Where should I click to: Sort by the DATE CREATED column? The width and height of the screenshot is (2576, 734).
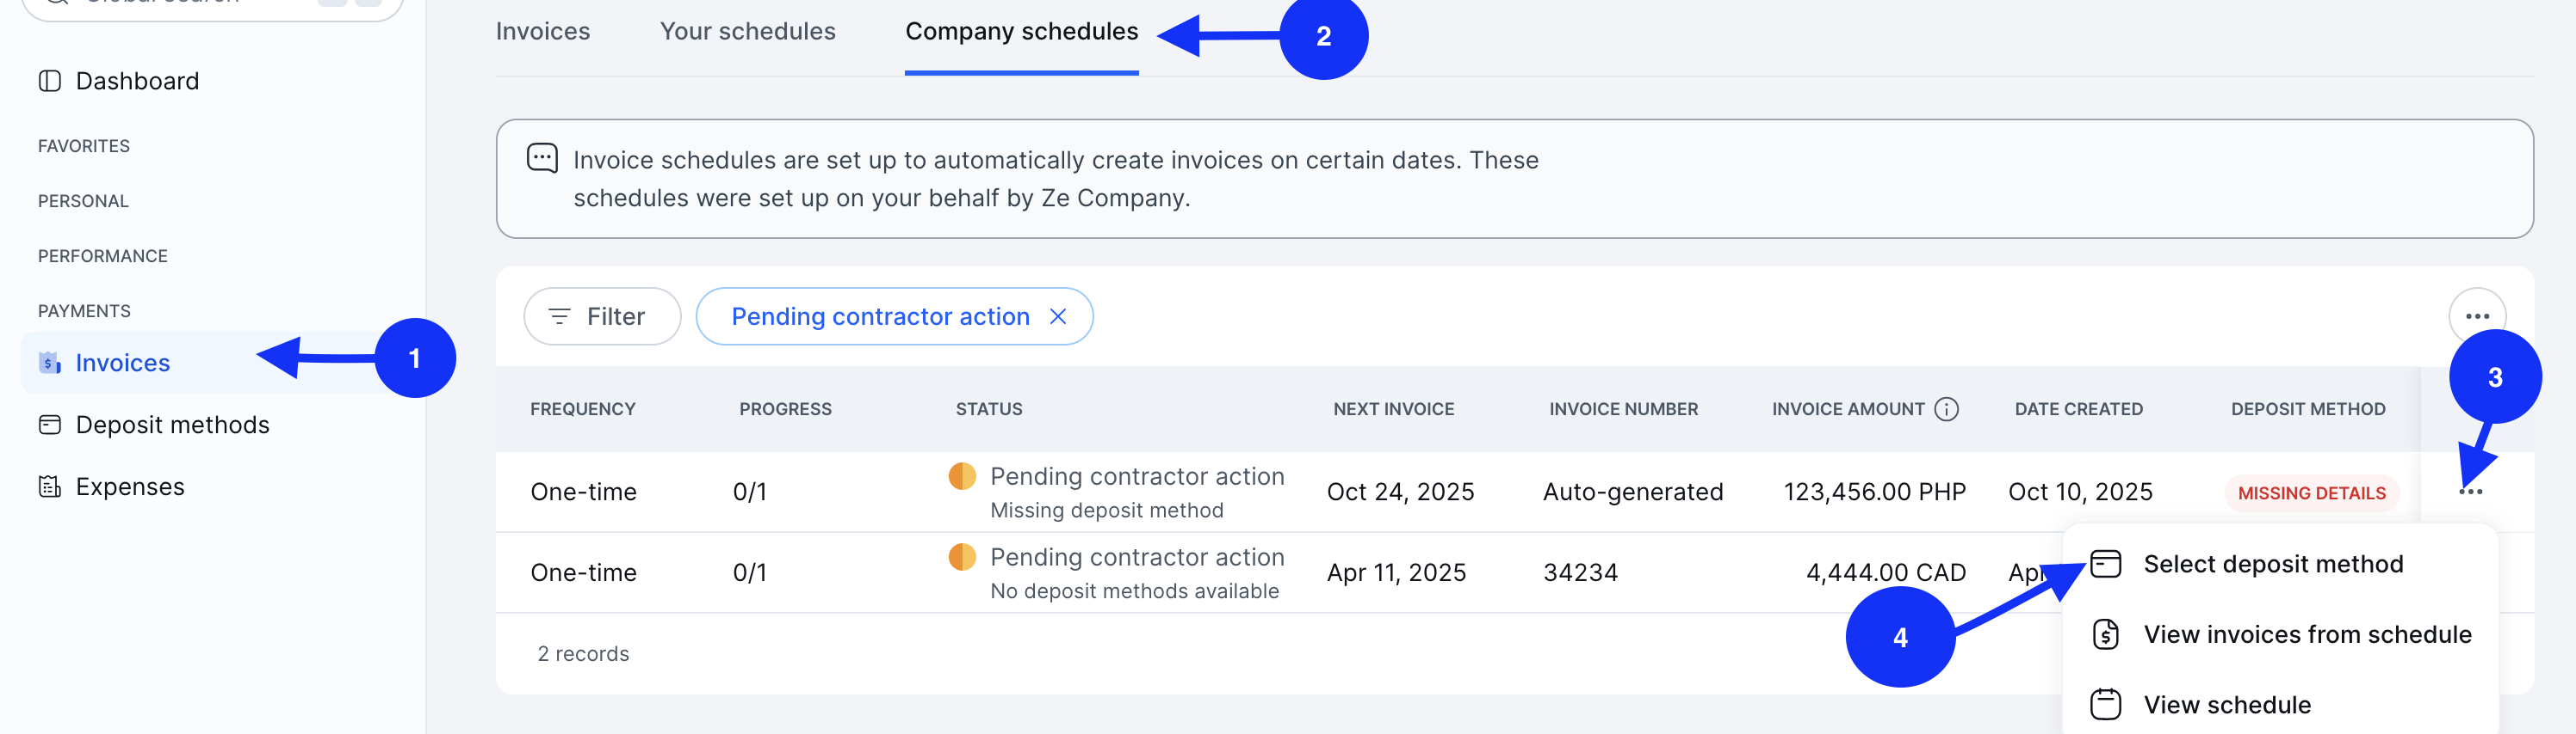coord(2078,409)
